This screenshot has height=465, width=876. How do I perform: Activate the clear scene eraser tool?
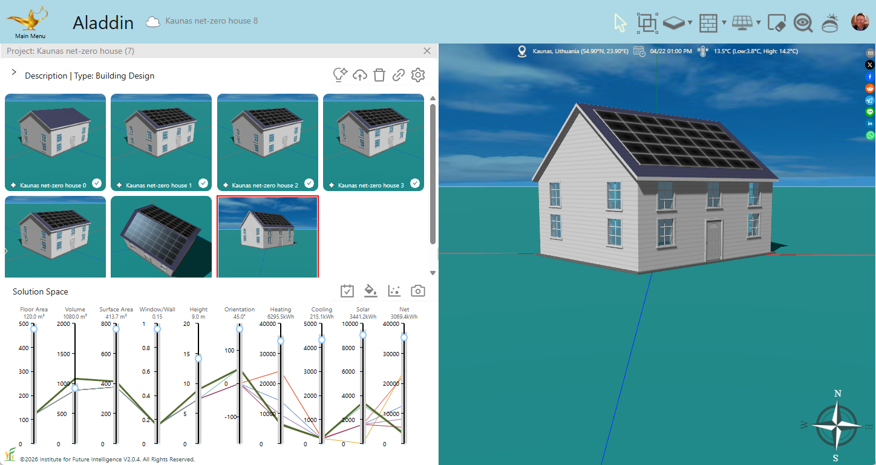pos(776,23)
